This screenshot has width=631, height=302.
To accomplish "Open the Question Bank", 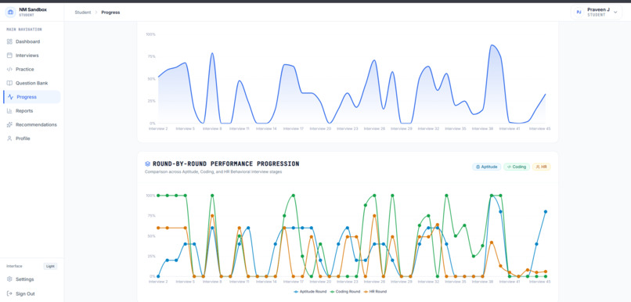I will point(32,83).
